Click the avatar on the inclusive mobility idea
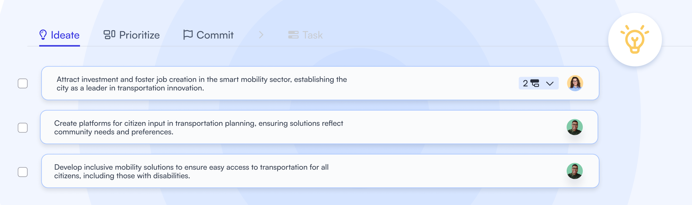 575,171
